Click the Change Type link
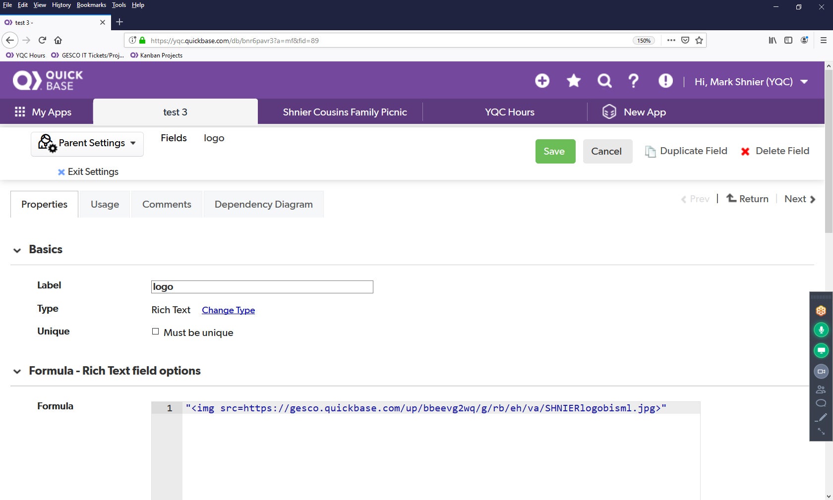This screenshot has width=833, height=500. coord(228,310)
